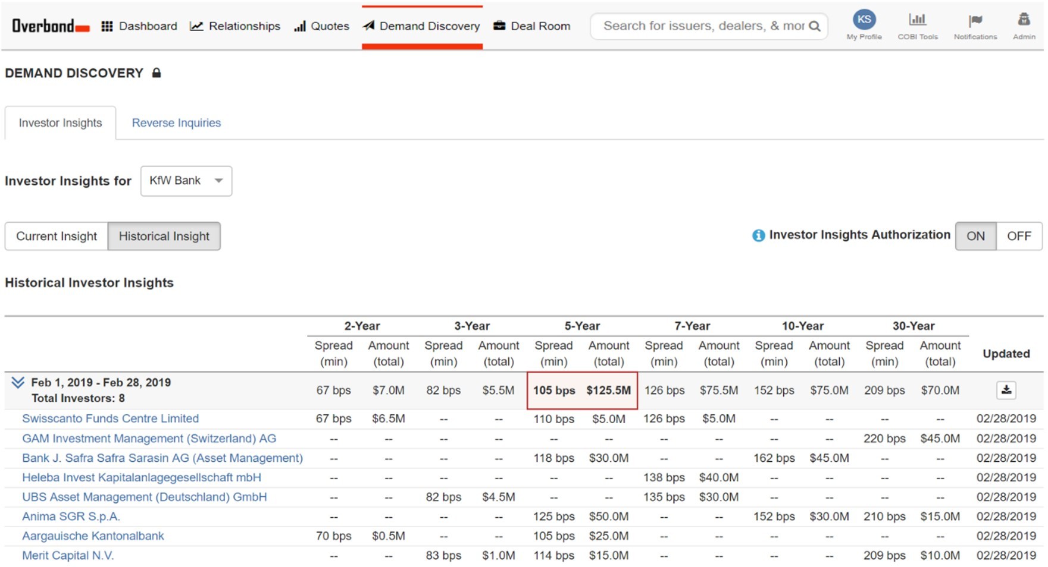Viewport: 1048px width, 567px height.
Task: Click the 162 bps cell in Safra Sarasin row
Action: [774, 458]
